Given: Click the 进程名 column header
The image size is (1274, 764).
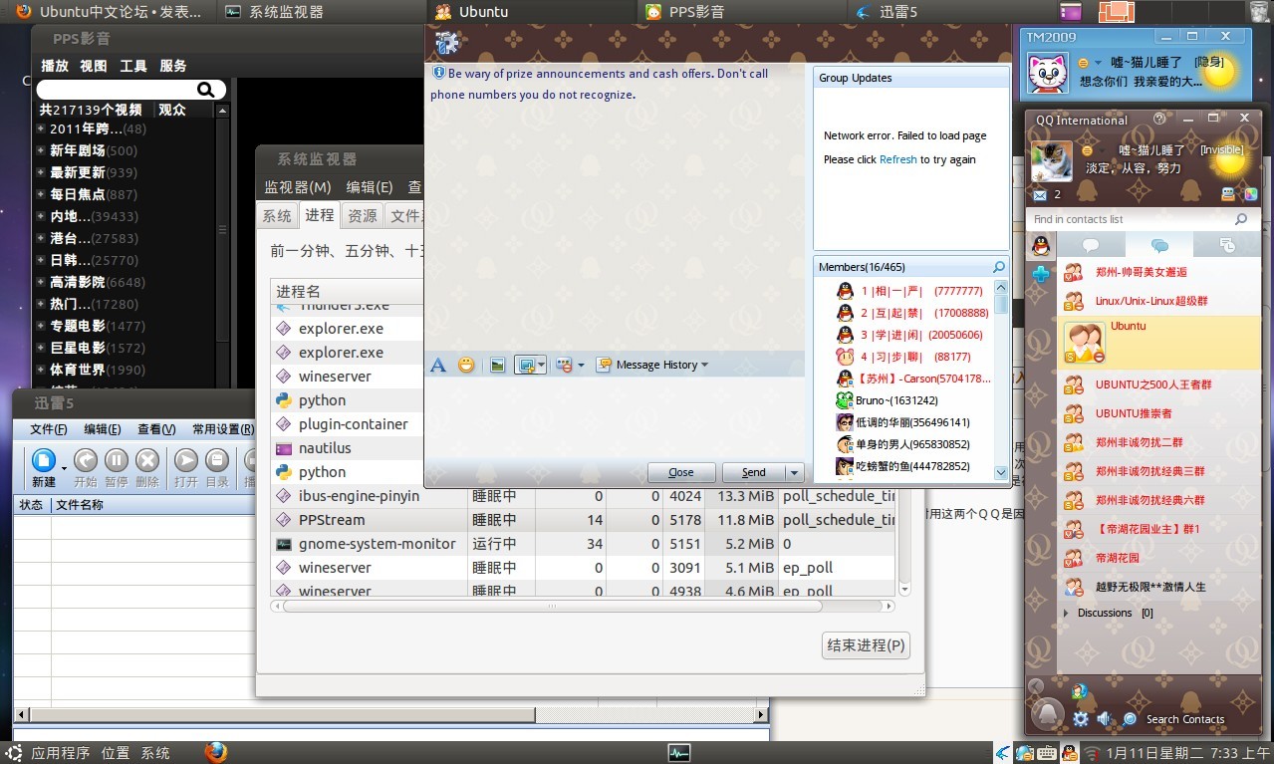Looking at the screenshot, I should coord(347,292).
